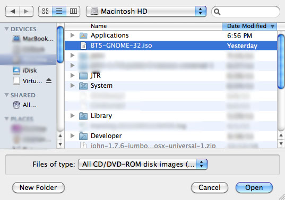The height and width of the screenshot is (200, 285).
Task: Click the Macintosh HD drive icon
Action: [94, 11]
